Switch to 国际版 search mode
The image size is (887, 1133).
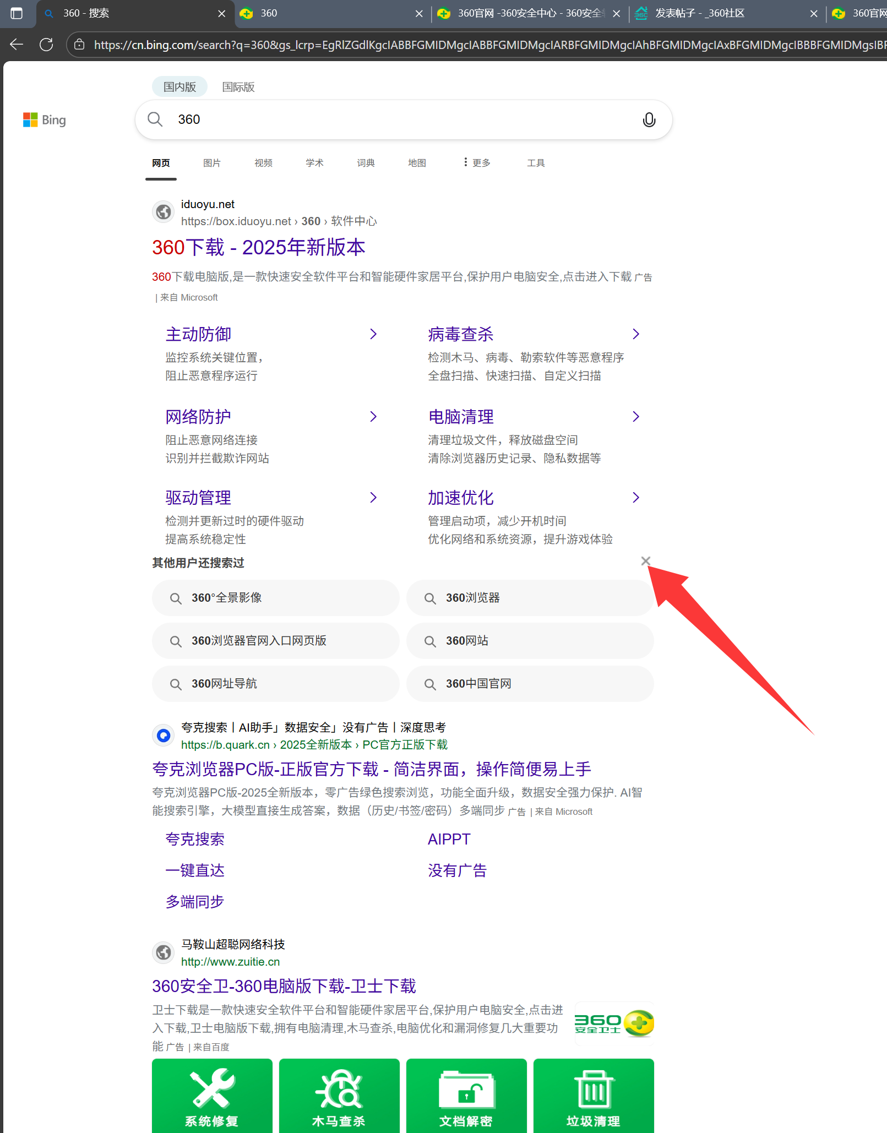(x=238, y=87)
